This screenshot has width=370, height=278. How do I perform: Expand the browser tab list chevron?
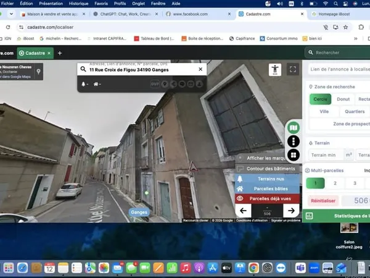tap(11, 14)
